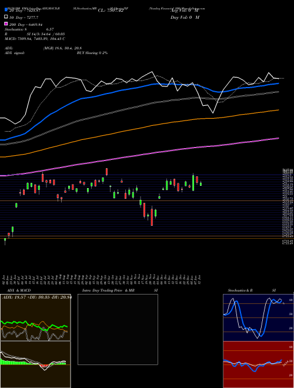Open the red RSI chart panel
Viewport: 294px width, 388px height.
coord(258,364)
